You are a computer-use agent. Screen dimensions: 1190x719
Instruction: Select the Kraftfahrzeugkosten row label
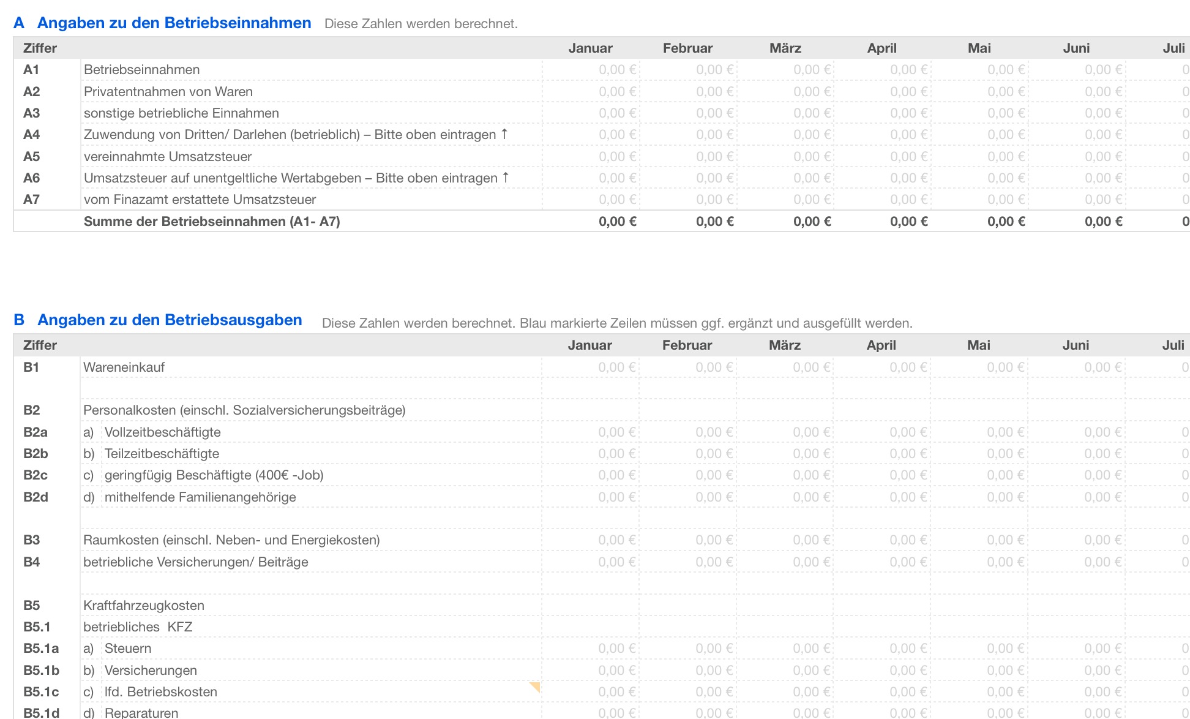[x=144, y=606]
